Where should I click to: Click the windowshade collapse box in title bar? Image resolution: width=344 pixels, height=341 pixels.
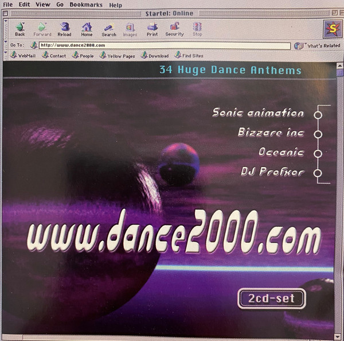pyautogui.click(x=341, y=13)
